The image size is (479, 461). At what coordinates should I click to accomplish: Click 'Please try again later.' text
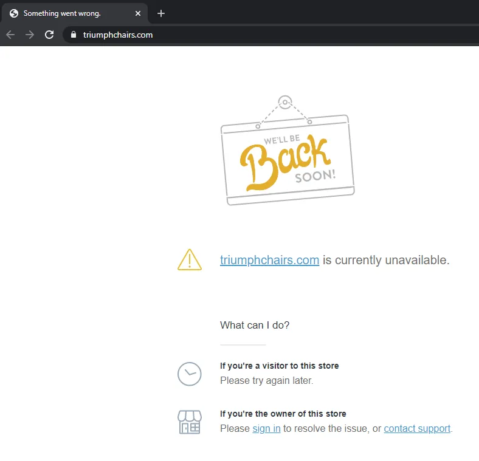266,380
